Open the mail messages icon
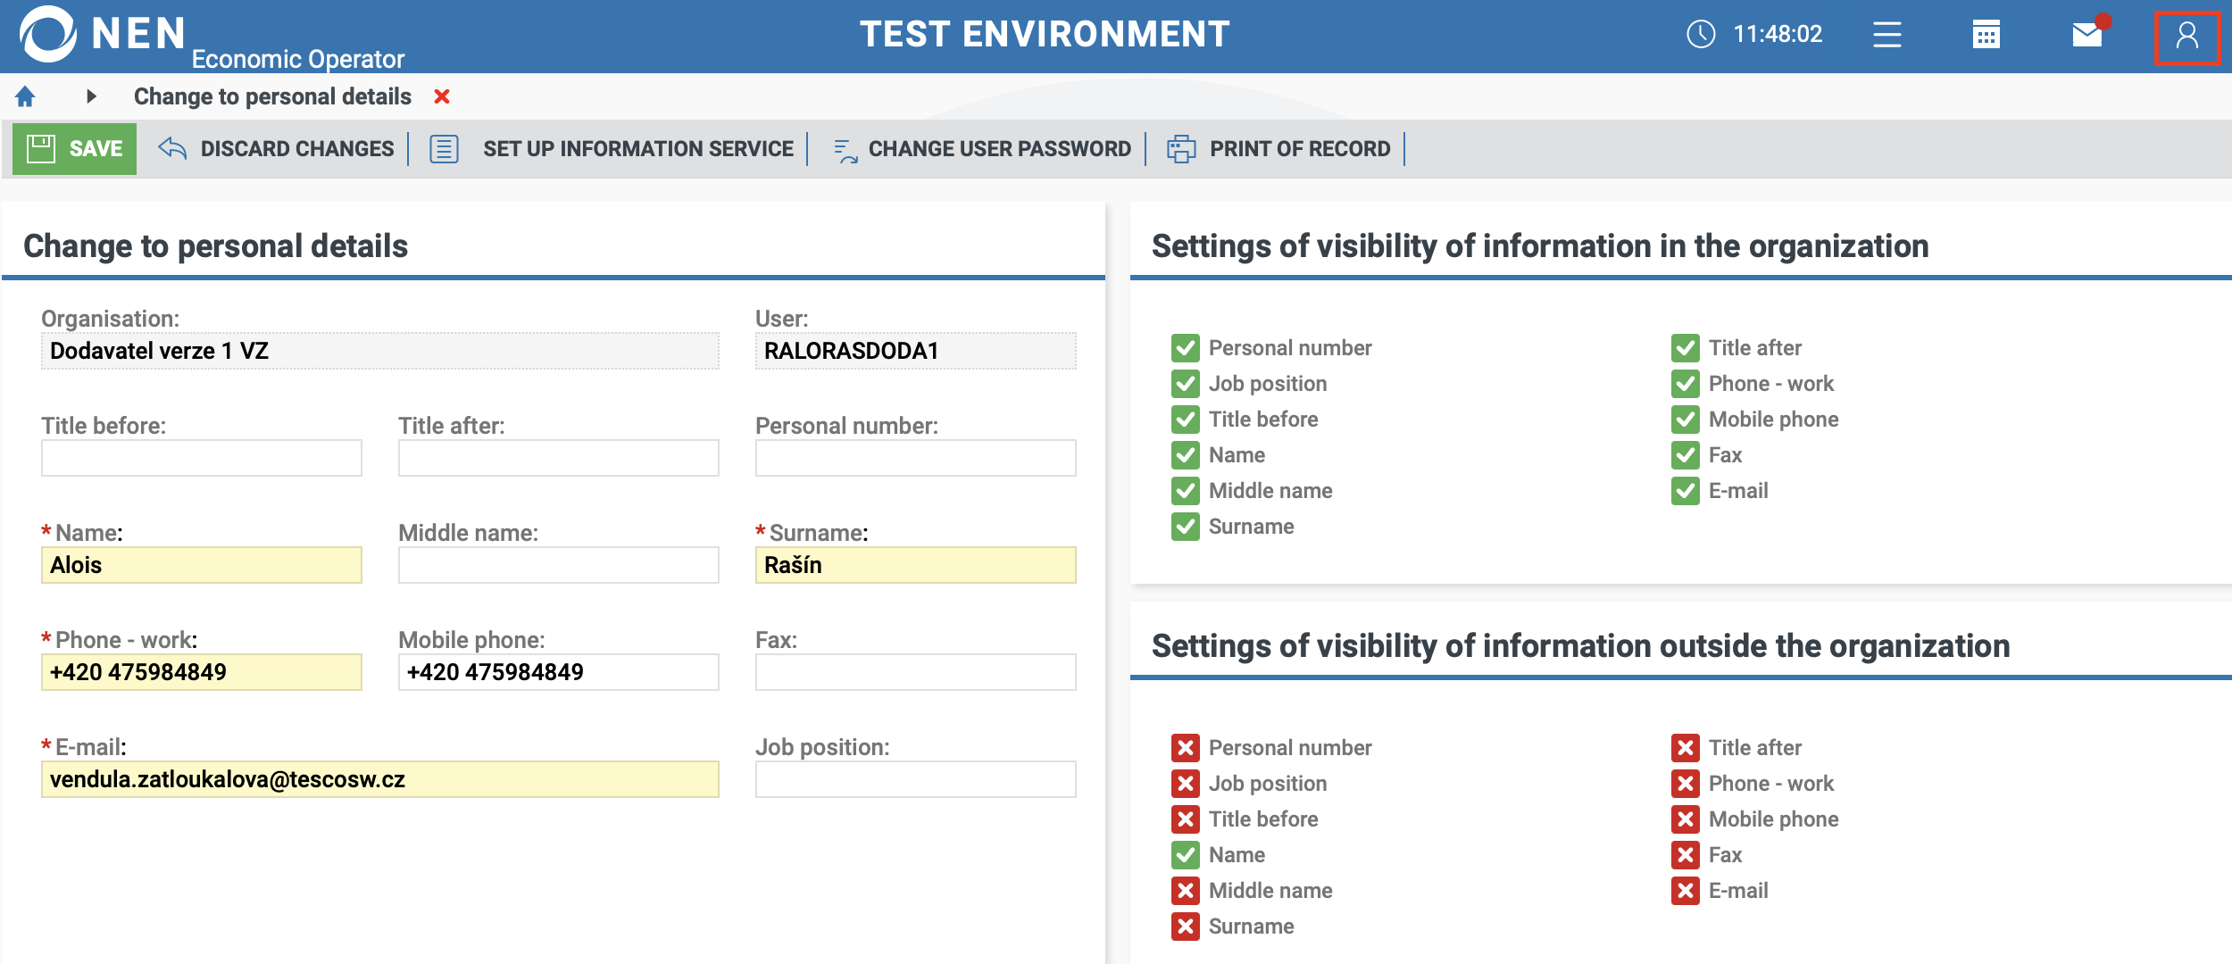 click(x=2087, y=35)
